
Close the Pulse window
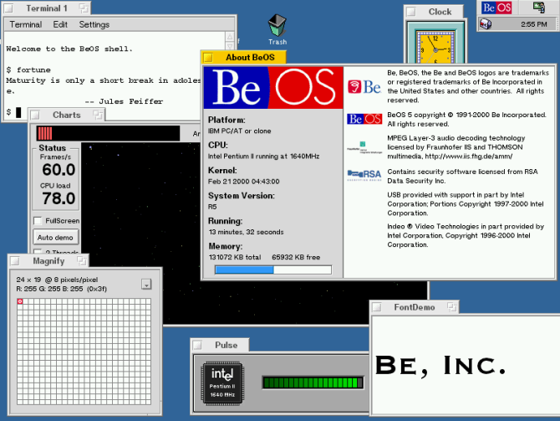click(x=197, y=345)
